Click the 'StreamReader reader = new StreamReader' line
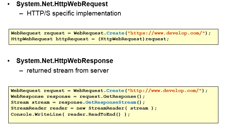 click(x=84, y=108)
